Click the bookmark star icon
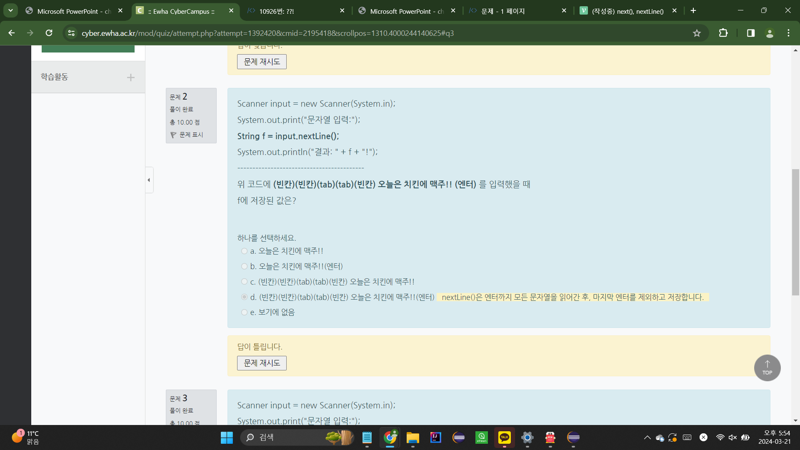The image size is (800, 450). [x=697, y=33]
